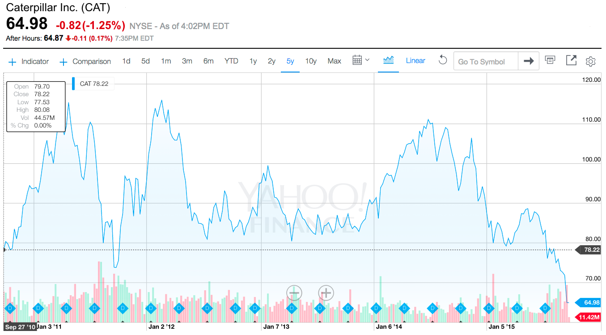Click the large 64.98 price quote
The height and width of the screenshot is (335, 606).
pyautogui.click(x=27, y=24)
